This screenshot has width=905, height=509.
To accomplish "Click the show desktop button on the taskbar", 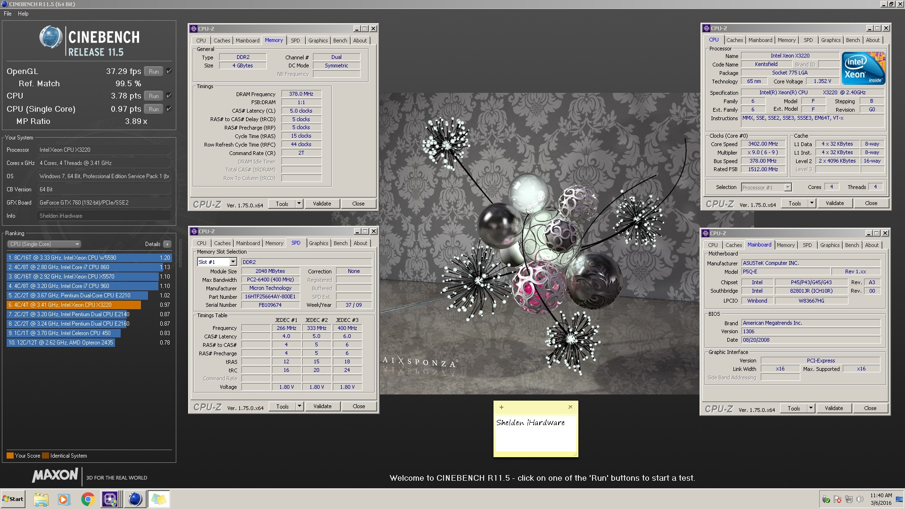I will (899, 499).
